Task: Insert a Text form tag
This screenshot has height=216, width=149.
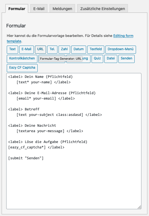Action: 12,49
